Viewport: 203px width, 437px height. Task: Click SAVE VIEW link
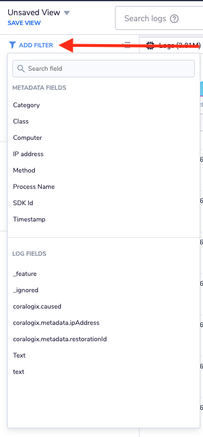point(24,23)
